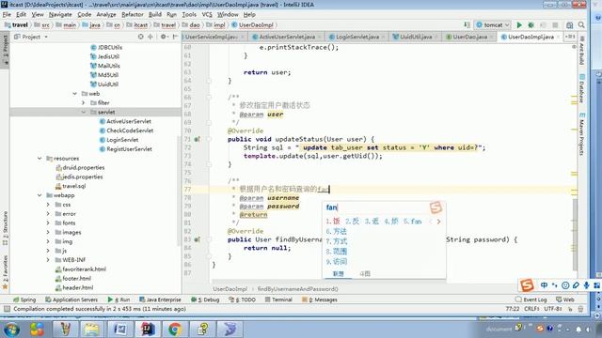Click scroll-from-source target icon in Project panel

tap(140, 37)
